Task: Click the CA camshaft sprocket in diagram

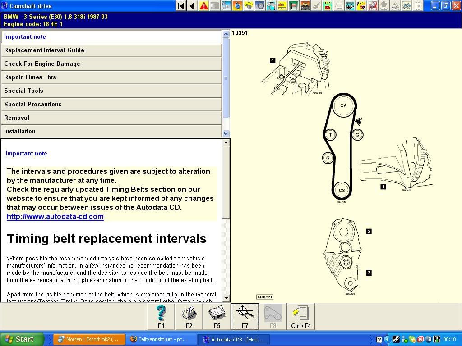Action: pos(343,105)
